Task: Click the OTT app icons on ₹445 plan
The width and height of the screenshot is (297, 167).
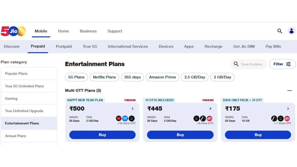Action: point(203,118)
